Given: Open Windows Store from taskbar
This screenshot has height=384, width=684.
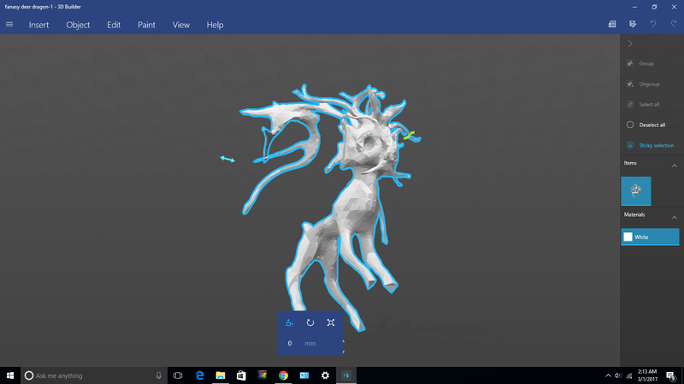Looking at the screenshot, I should pos(241,375).
